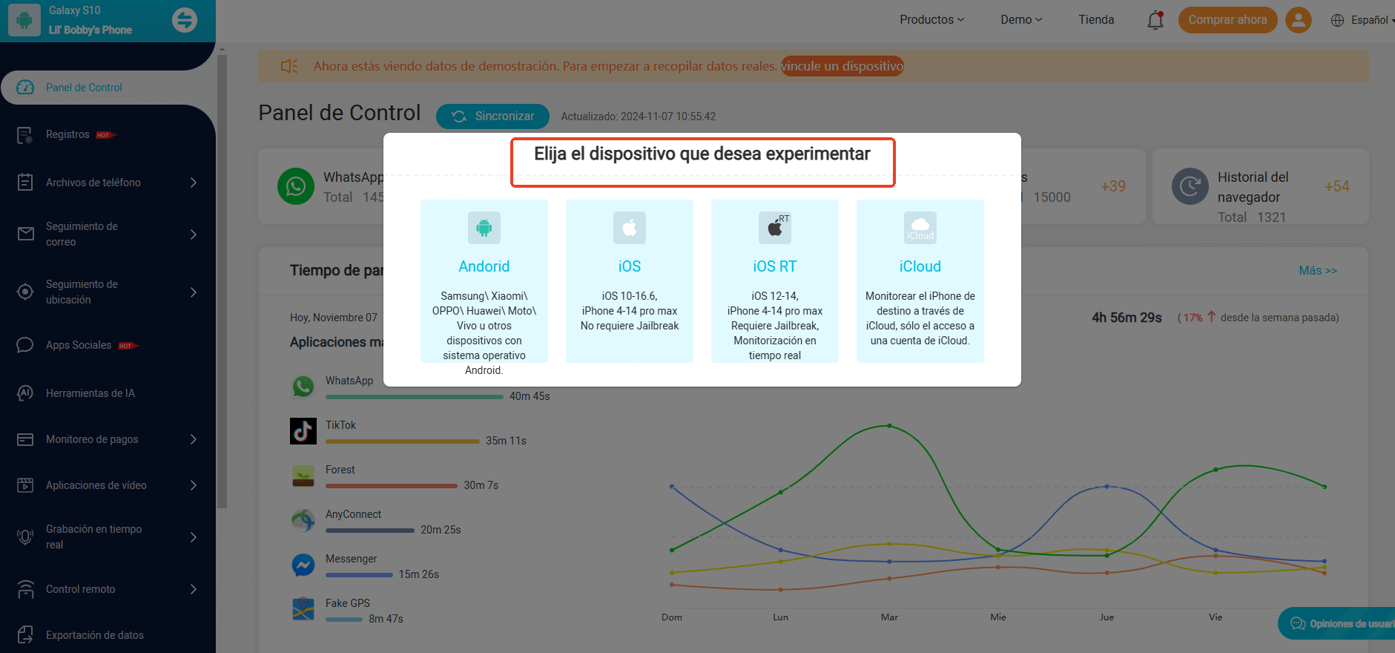Click the Comprar ahora button
This screenshot has width=1395, height=653.
pyautogui.click(x=1227, y=20)
